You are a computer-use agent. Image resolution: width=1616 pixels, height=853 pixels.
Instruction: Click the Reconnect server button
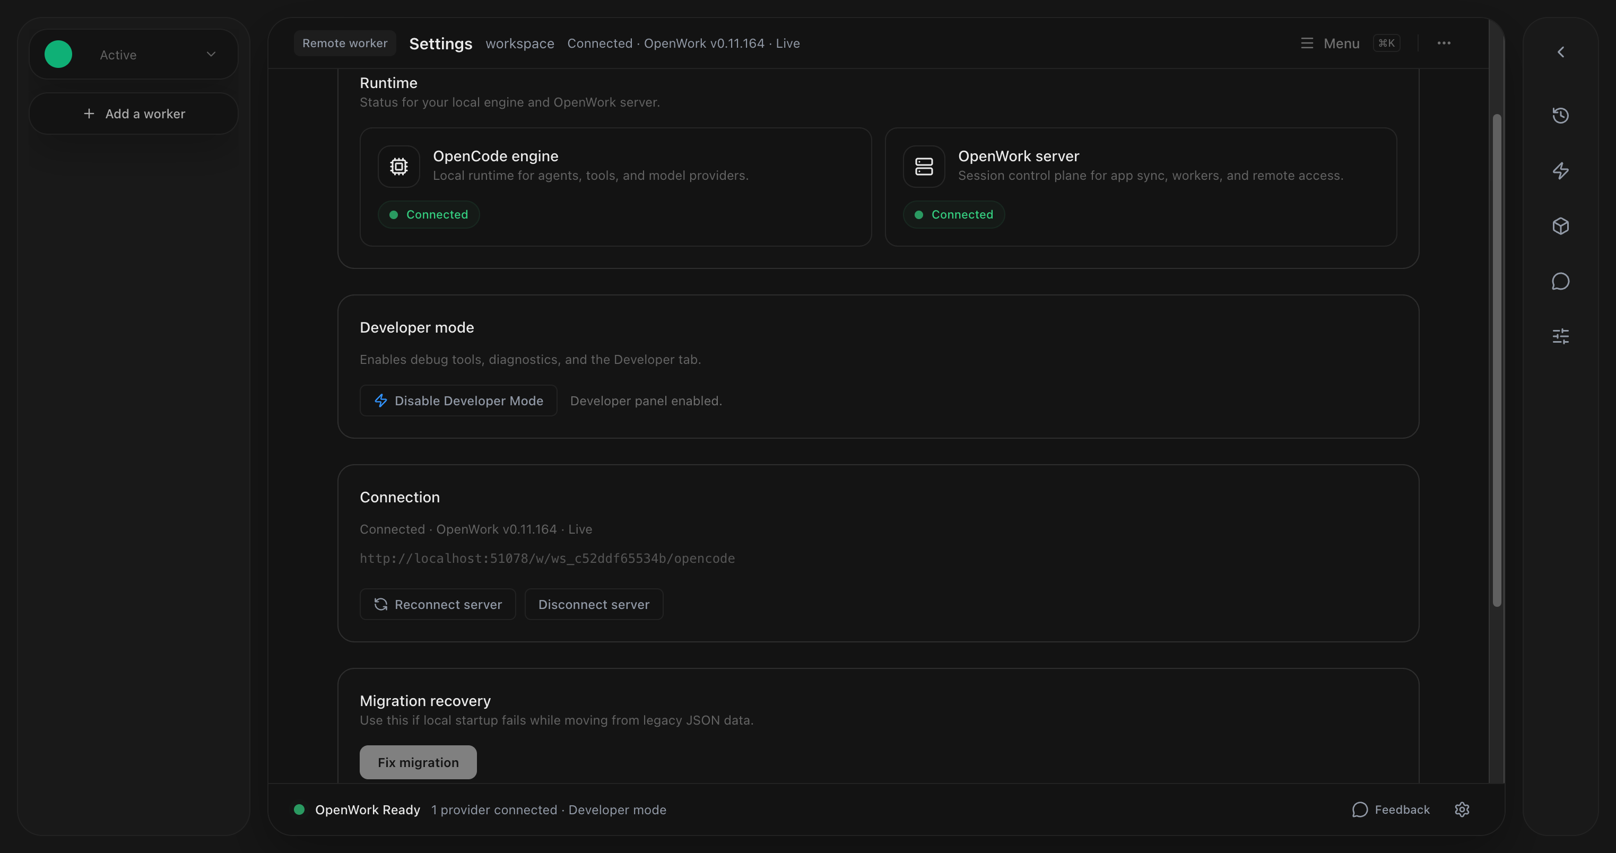437,605
